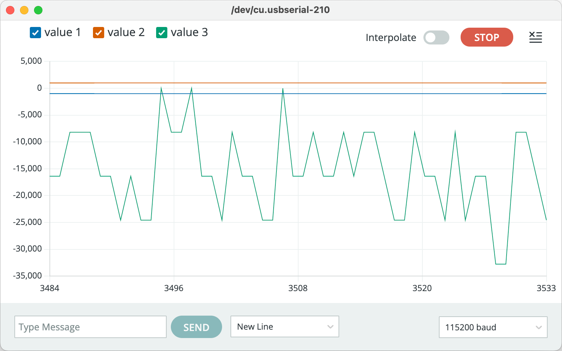Click the Interpolate label text
Image resolution: width=562 pixels, height=351 pixels.
coord(391,37)
